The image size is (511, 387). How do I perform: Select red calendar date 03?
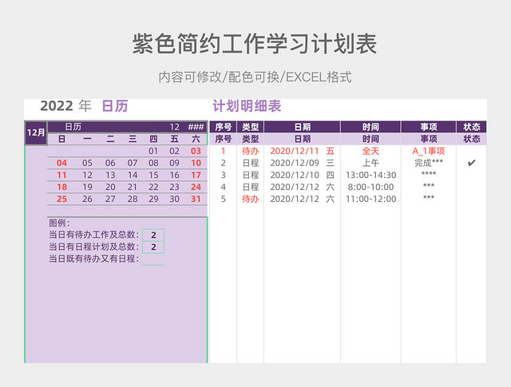(196, 151)
